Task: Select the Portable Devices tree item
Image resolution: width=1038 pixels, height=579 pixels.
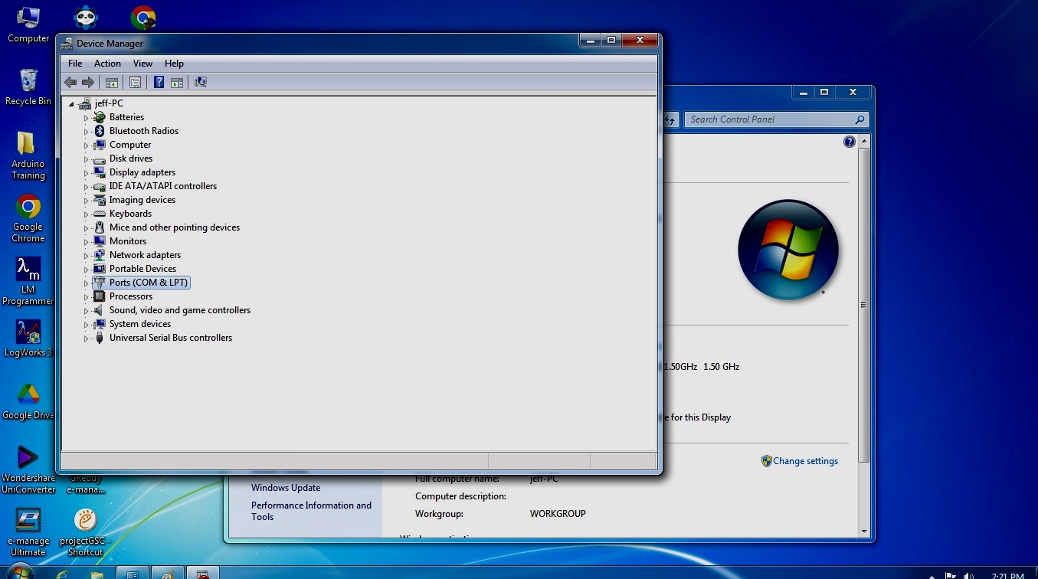Action: tap(142, 269)
